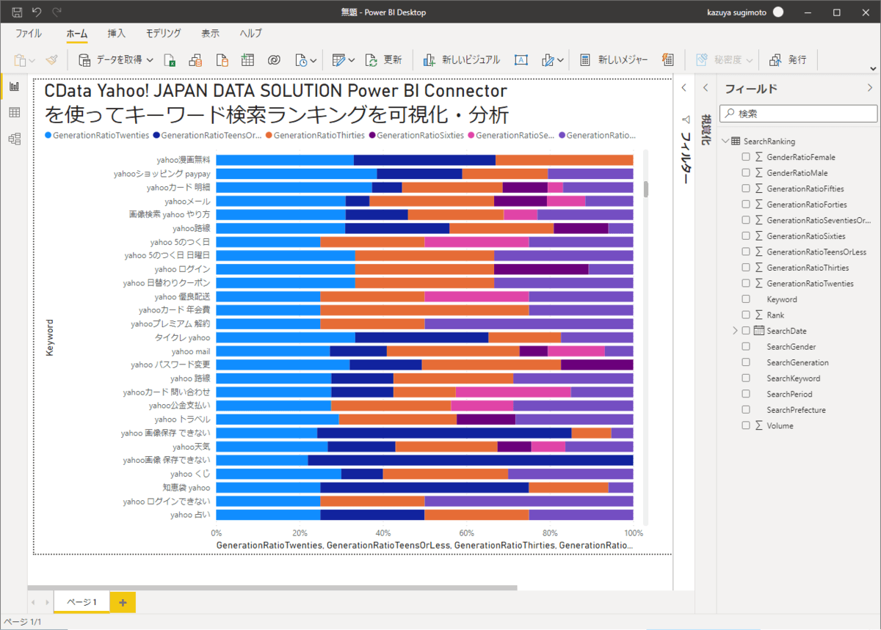The height and width of the screenshot is (630, 881).
Task: Open the クイックメジャー icon
Action: (x=667, y=59)
